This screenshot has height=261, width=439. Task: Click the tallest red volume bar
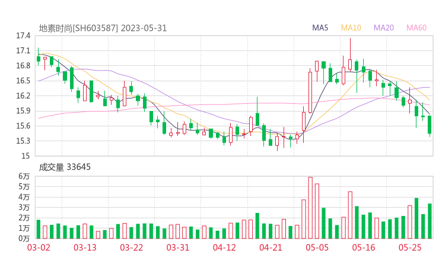click(310, 208)
